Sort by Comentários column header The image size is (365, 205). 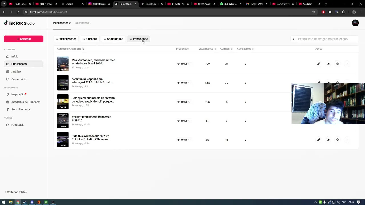[245, 49]
